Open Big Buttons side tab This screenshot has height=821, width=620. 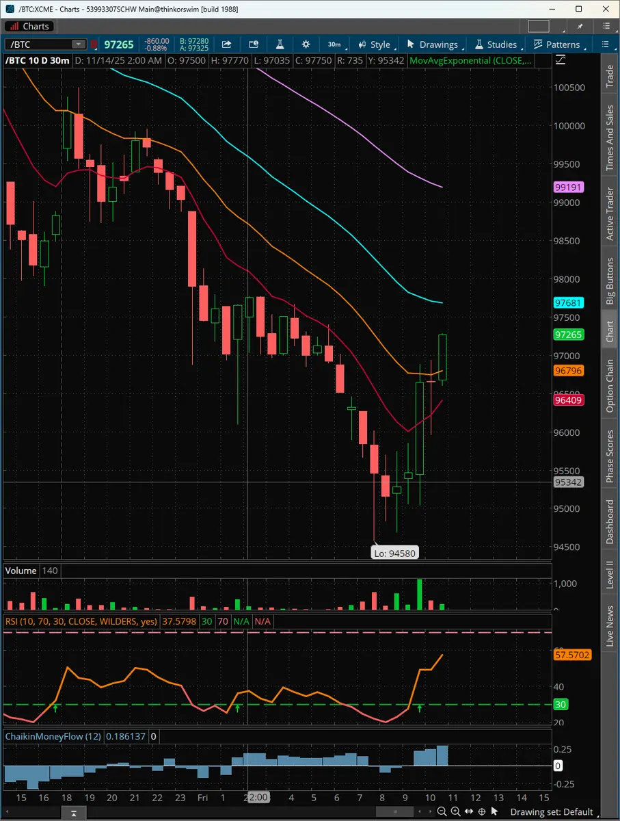(610, 281)
